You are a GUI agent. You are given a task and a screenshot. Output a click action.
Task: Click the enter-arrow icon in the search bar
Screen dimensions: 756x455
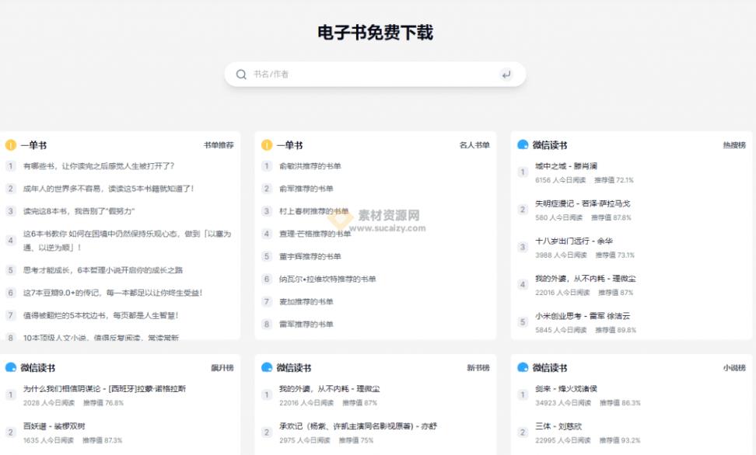(506, 74)
